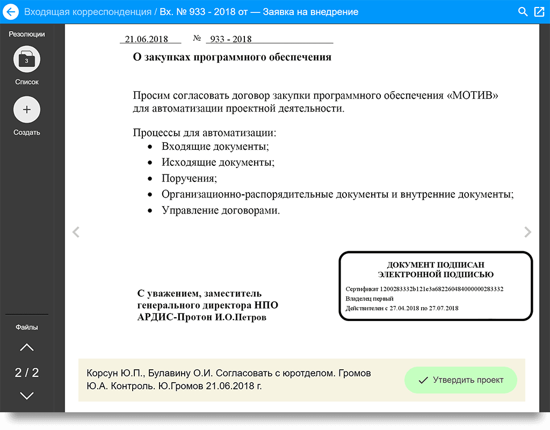This screenshot has width=550, height=430.
Task: Show previous page with left chevron
Action: pos(76,232)
